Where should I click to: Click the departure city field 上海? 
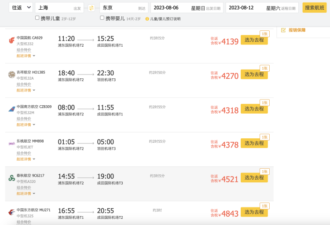(x=59, y=8)
